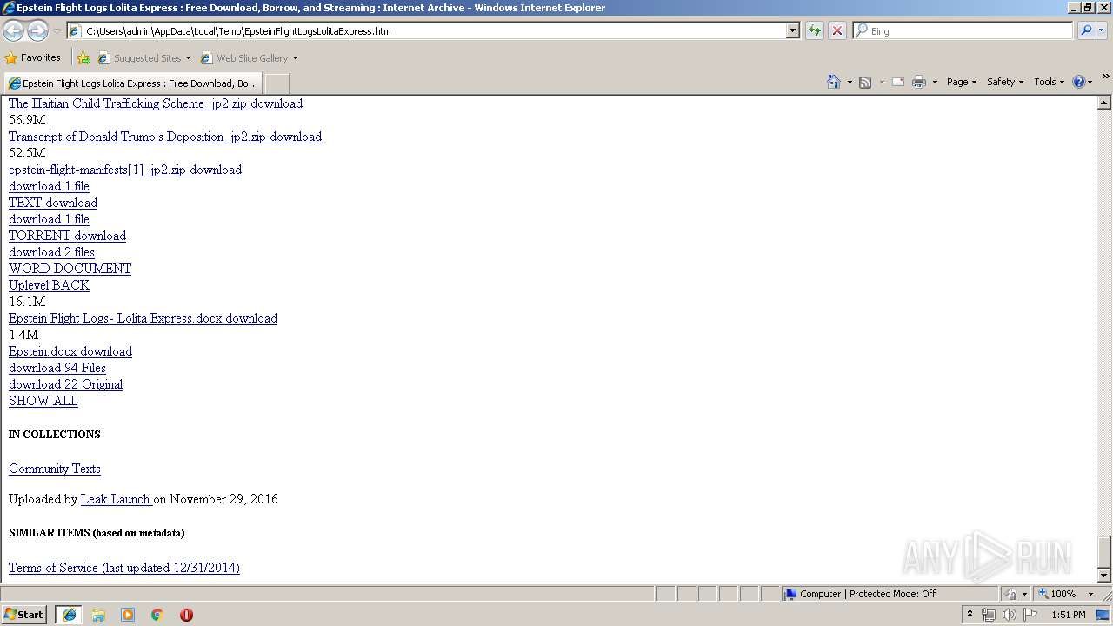Open Epstein Flight Logs- Lolita Express.docx download

click(x=143, y=318)
